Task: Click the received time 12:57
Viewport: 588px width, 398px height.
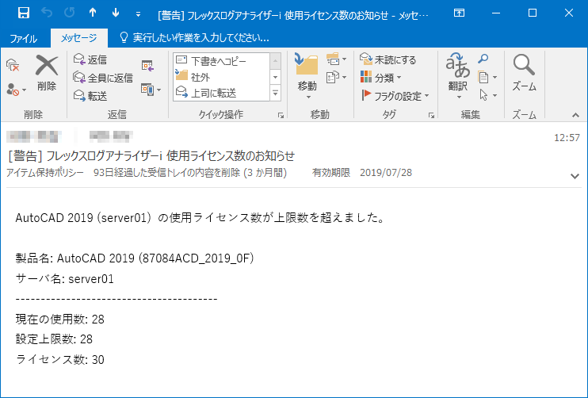Action: pyautogui.click(x=567, y=138)
